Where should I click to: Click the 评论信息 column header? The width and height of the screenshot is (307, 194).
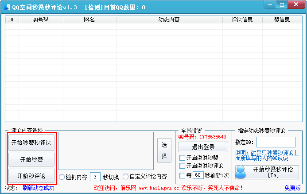[x=242, y=20]
